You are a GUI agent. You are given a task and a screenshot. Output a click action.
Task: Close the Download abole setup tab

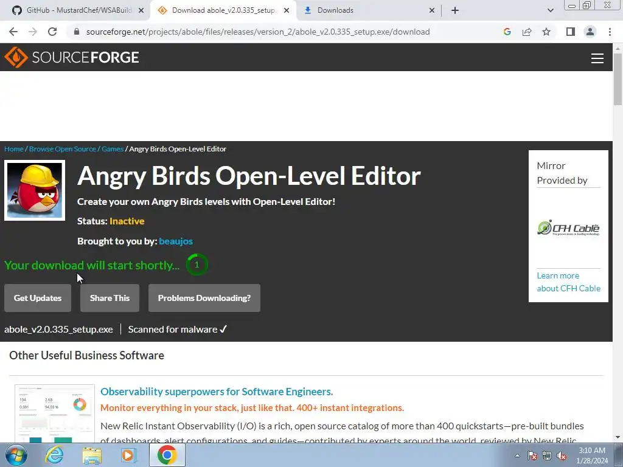click(287, 11)
